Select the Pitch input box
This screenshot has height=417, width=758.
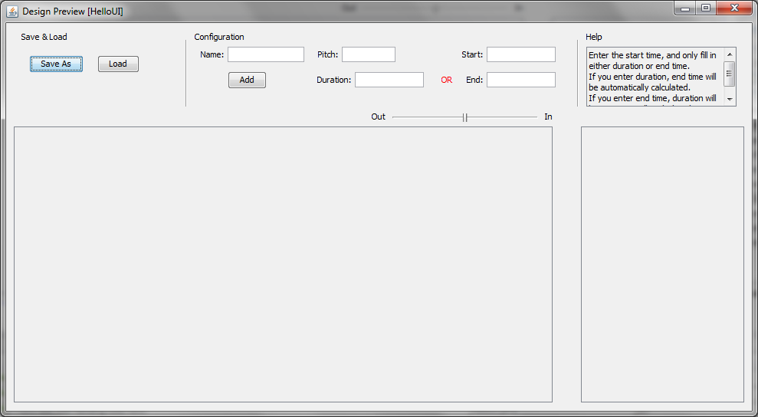tap(368, 54)
